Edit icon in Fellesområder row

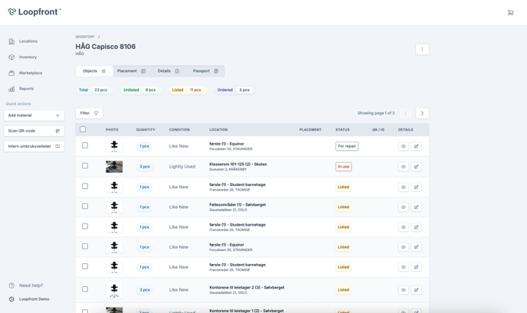[x=416, y=207]
